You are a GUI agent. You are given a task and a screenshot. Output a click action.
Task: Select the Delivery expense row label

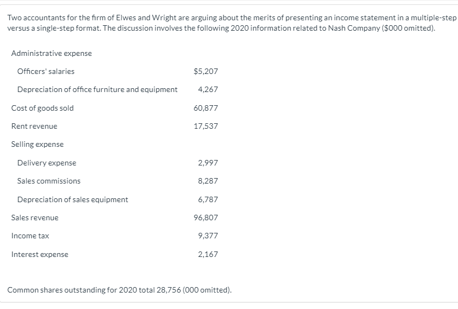point(47,163)
